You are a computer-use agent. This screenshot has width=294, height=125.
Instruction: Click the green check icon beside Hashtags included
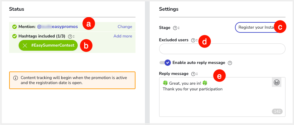15,36
